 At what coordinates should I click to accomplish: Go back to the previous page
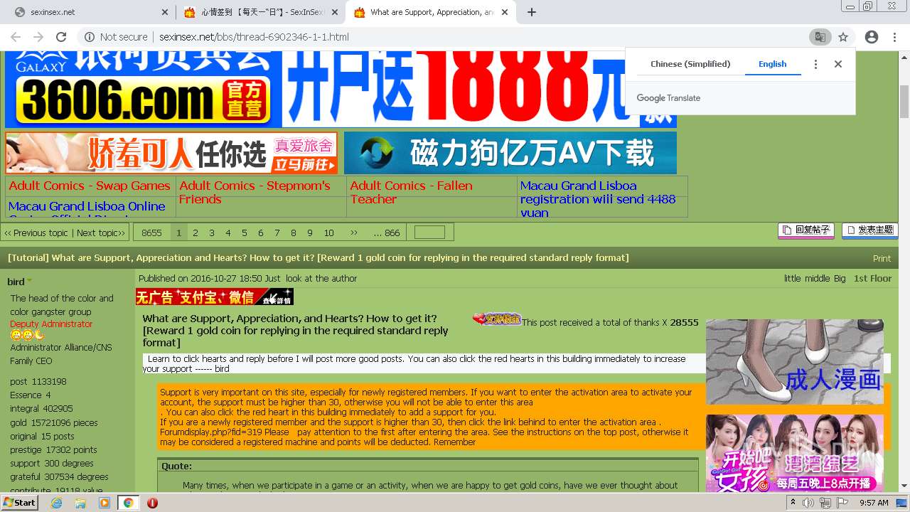click(x=16, y=37)
